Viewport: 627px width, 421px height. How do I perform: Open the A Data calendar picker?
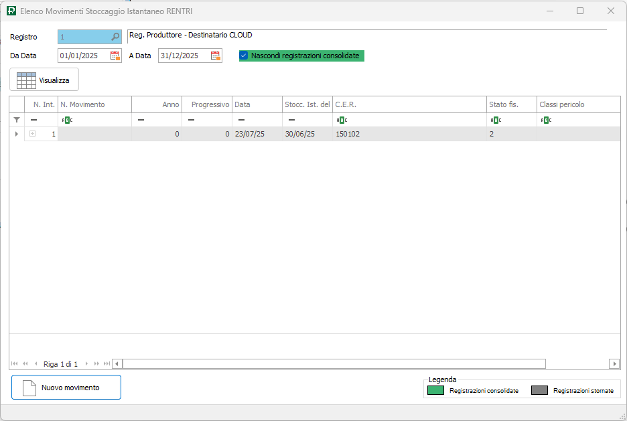[216, 56]
